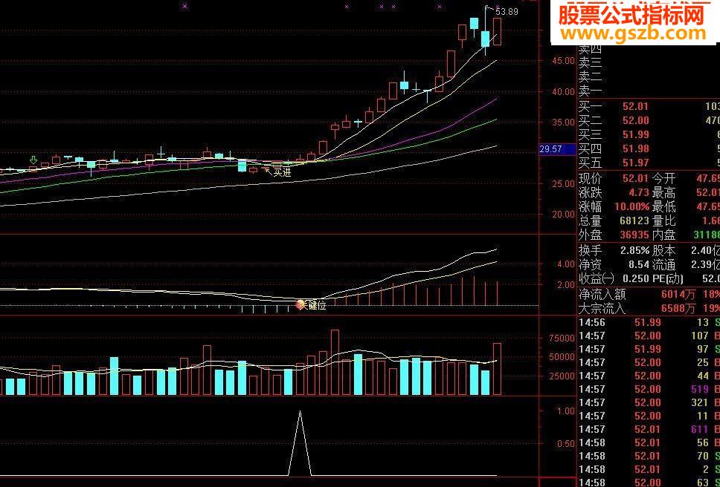Click the PE(动) label
720x487 pixels.
668,278
